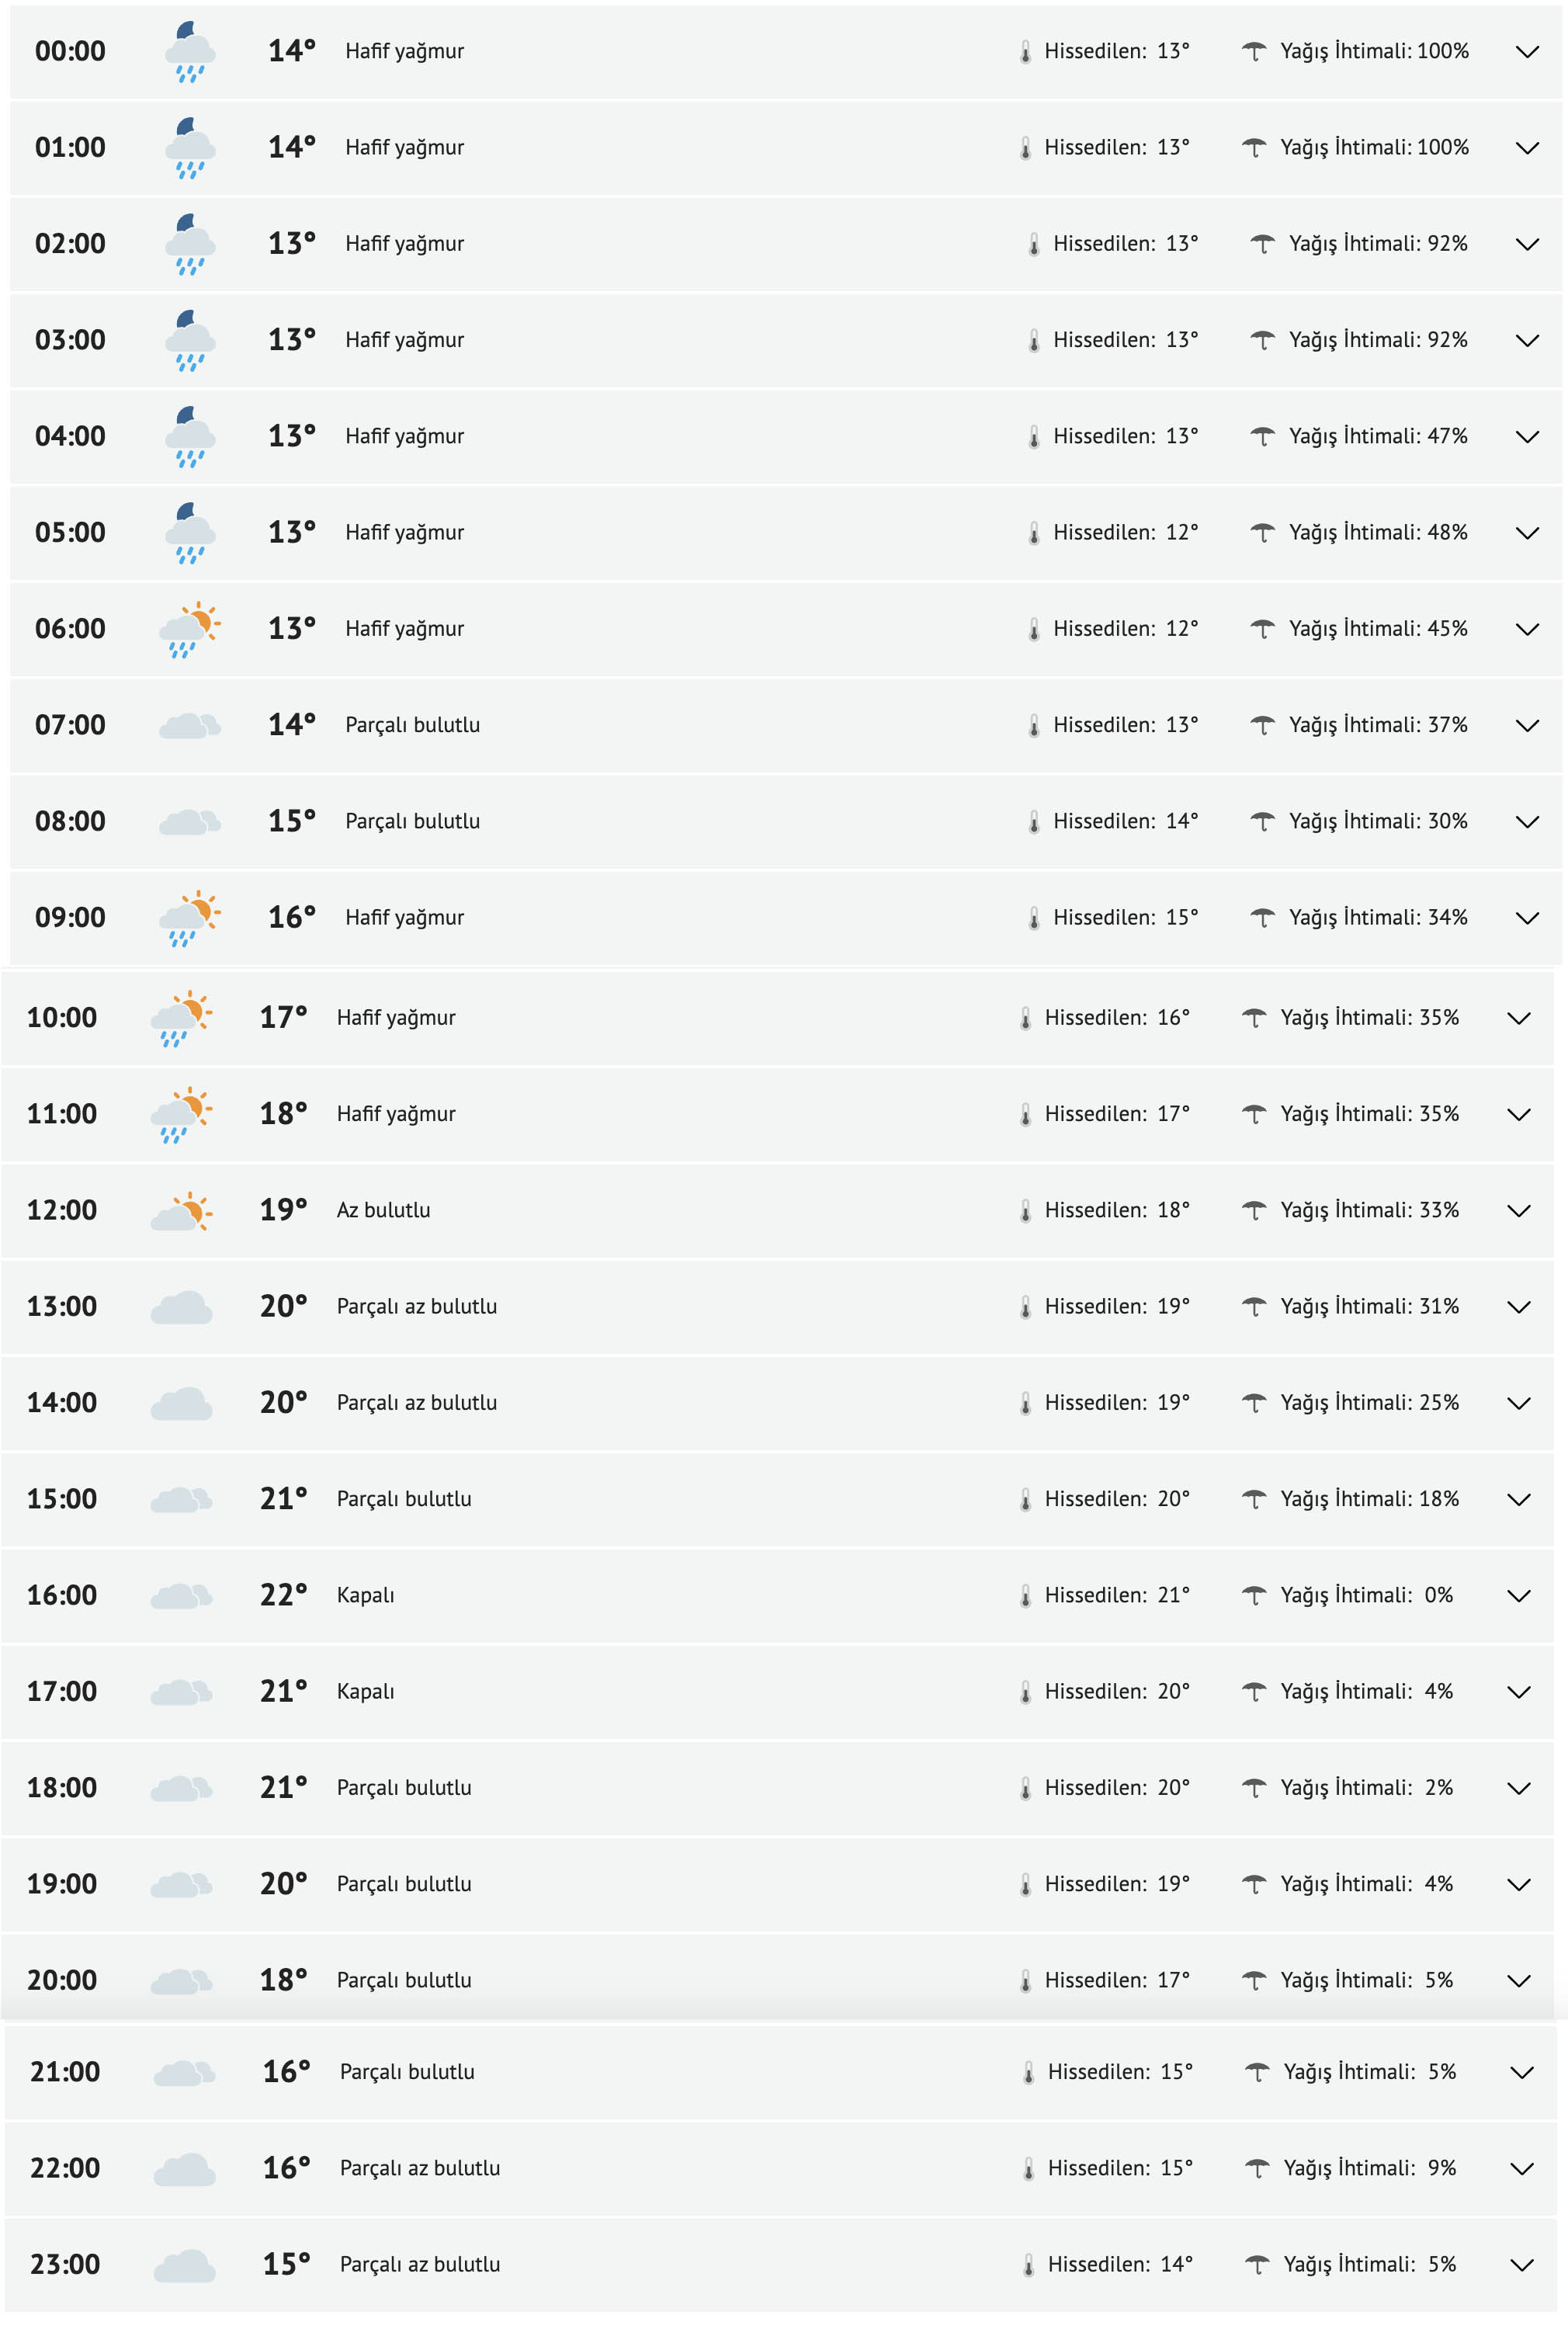Viewport: 1568px width, 2336px height.
Task: Click the single cloud icon at 13:00
Action: click(x=181, y=1307)
